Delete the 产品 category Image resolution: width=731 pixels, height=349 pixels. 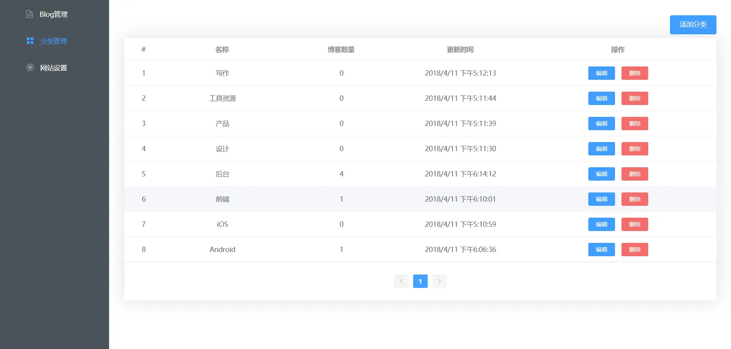634,123
